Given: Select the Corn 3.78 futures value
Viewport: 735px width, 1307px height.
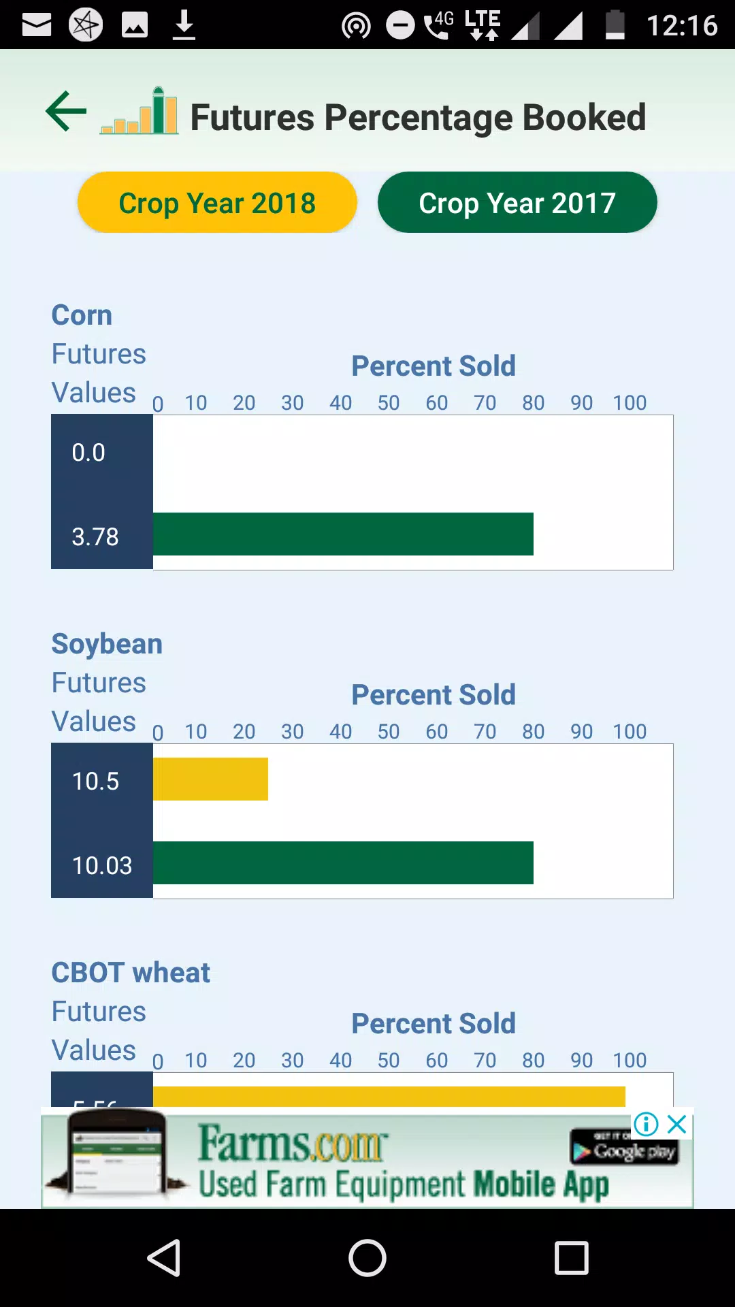Looking at the screenshot, I should [95, 537].
